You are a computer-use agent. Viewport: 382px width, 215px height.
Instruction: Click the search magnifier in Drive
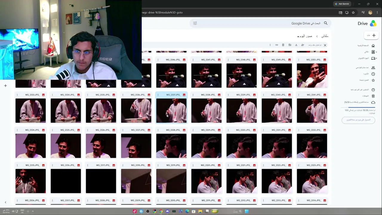(x=326, y=23)
